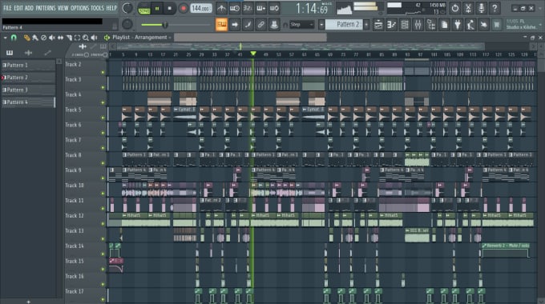Image resolution: width=545 pixels, height=304 pixels.
Task: Toggle the recording countdown icon
Action: click(x=248, y=8)
